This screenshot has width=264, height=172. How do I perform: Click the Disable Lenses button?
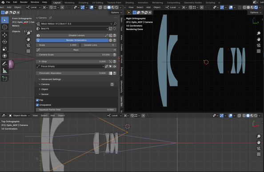coord(70,35)
